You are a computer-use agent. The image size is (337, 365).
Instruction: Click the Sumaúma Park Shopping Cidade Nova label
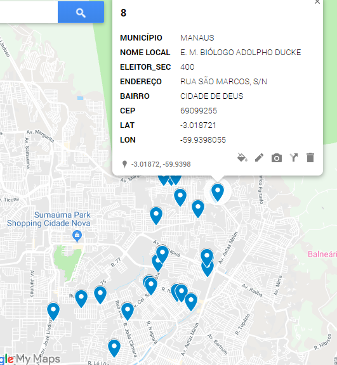tap(49, 219)
